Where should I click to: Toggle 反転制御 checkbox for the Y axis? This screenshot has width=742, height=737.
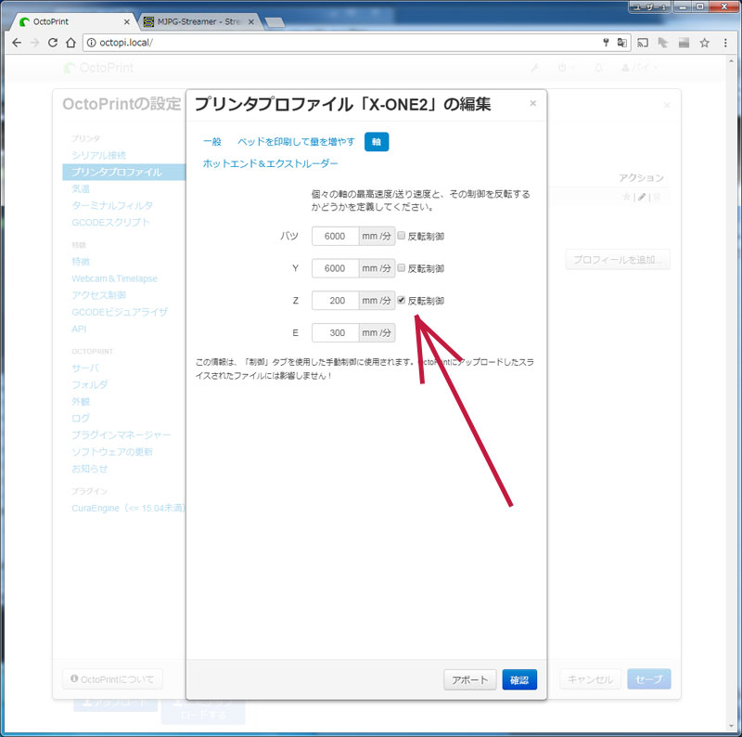tap(401, 267)
